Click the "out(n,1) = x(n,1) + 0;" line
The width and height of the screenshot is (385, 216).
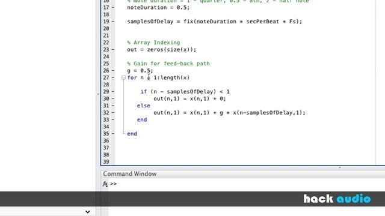(x=189, y=98)
